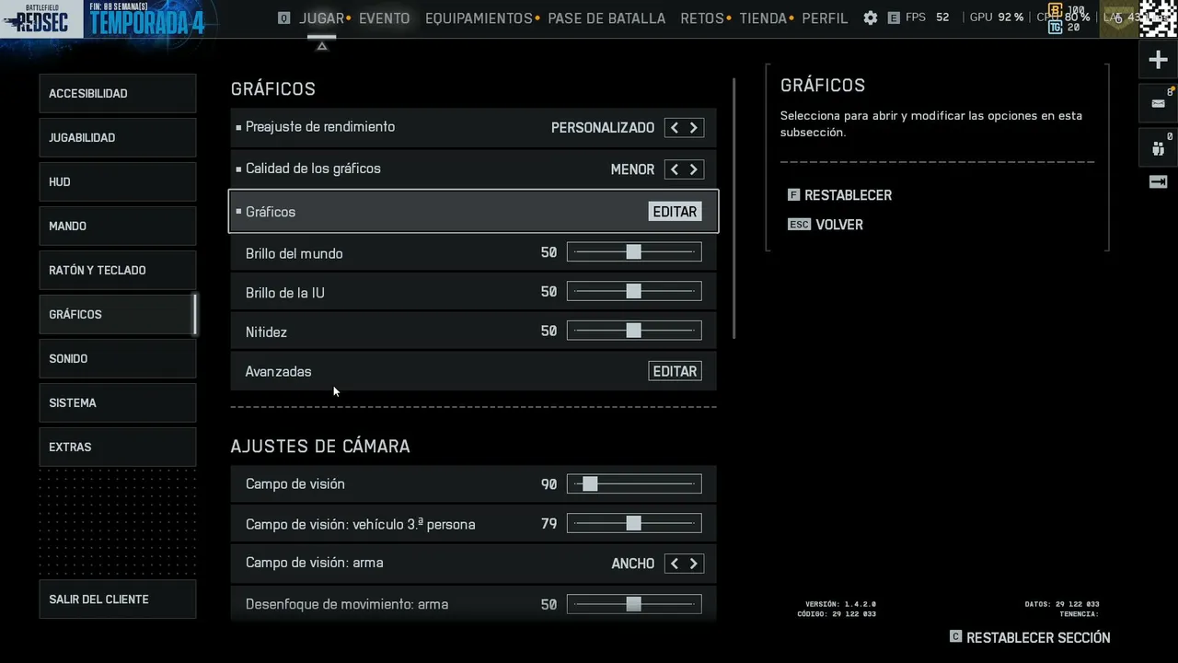Click the Battlefield REDSEC logo
The width and height of the screenshot is (1178, 663).
[41, 18]
